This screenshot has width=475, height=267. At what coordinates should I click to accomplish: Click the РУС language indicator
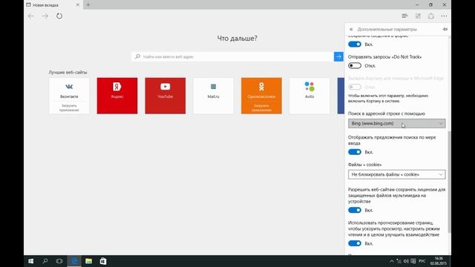(x=422, y=261)
